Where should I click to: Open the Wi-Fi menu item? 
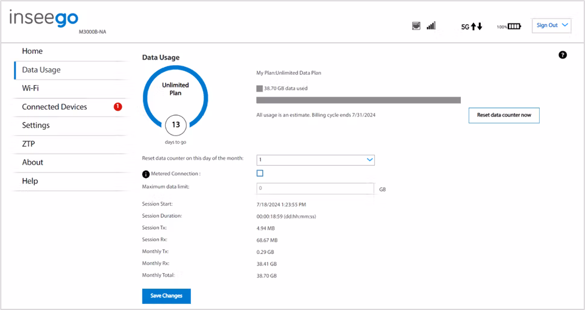(30, 88)
